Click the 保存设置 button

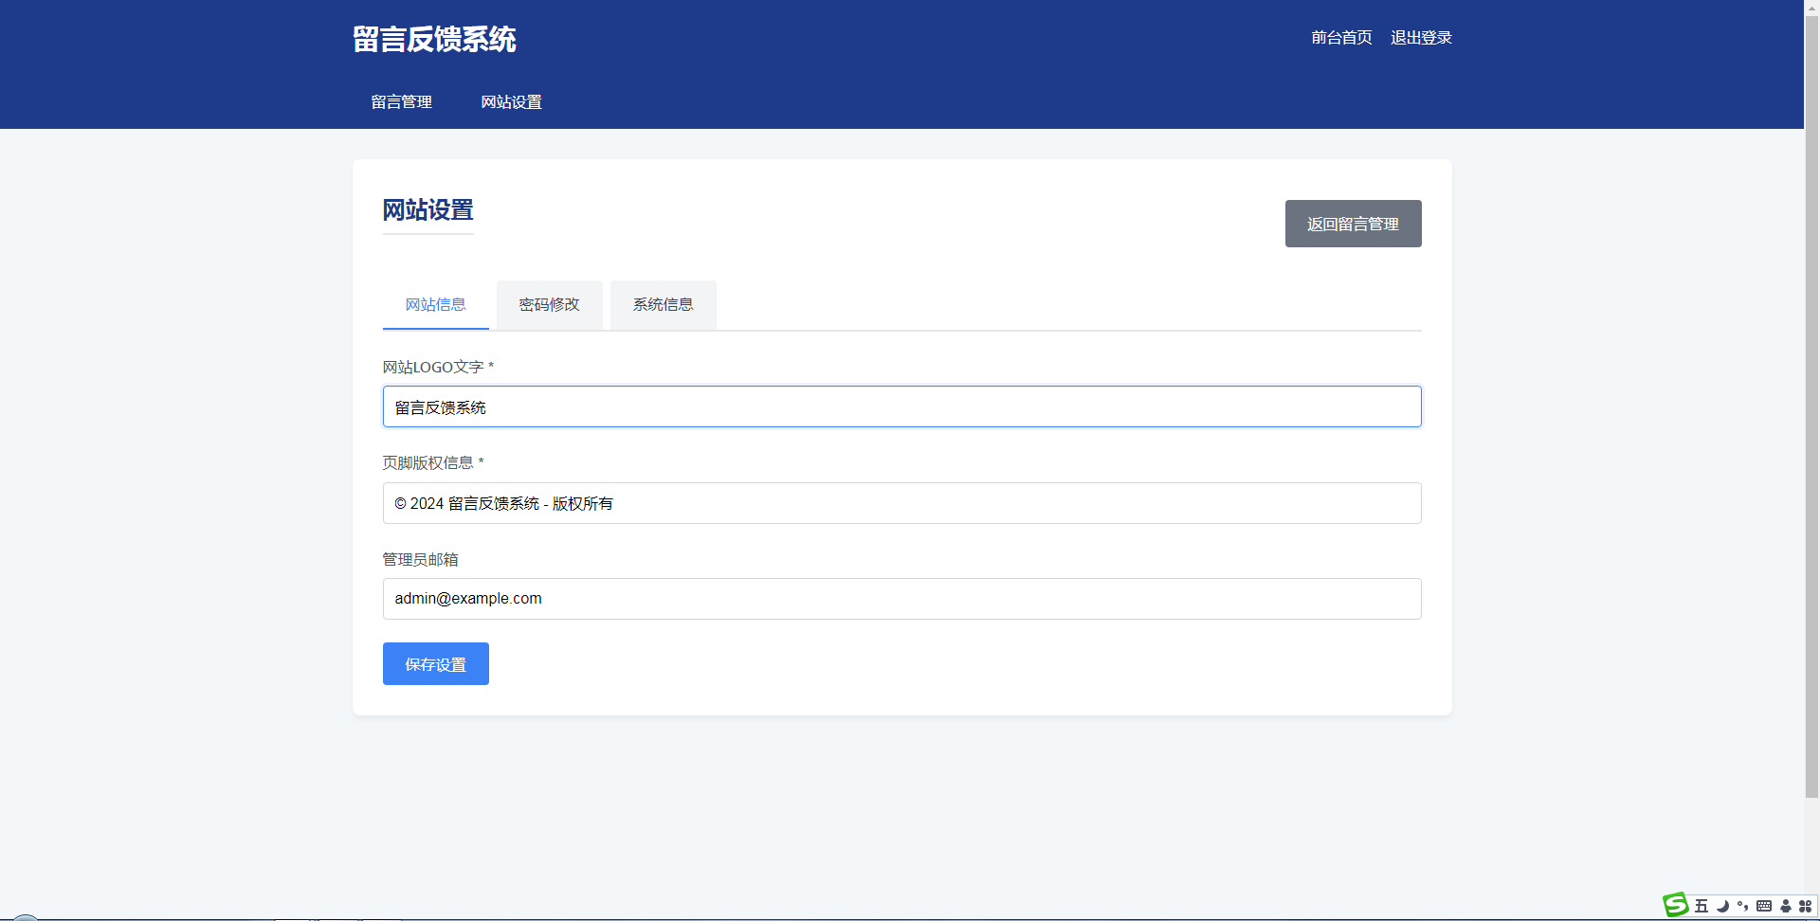[x=435, y=663]
